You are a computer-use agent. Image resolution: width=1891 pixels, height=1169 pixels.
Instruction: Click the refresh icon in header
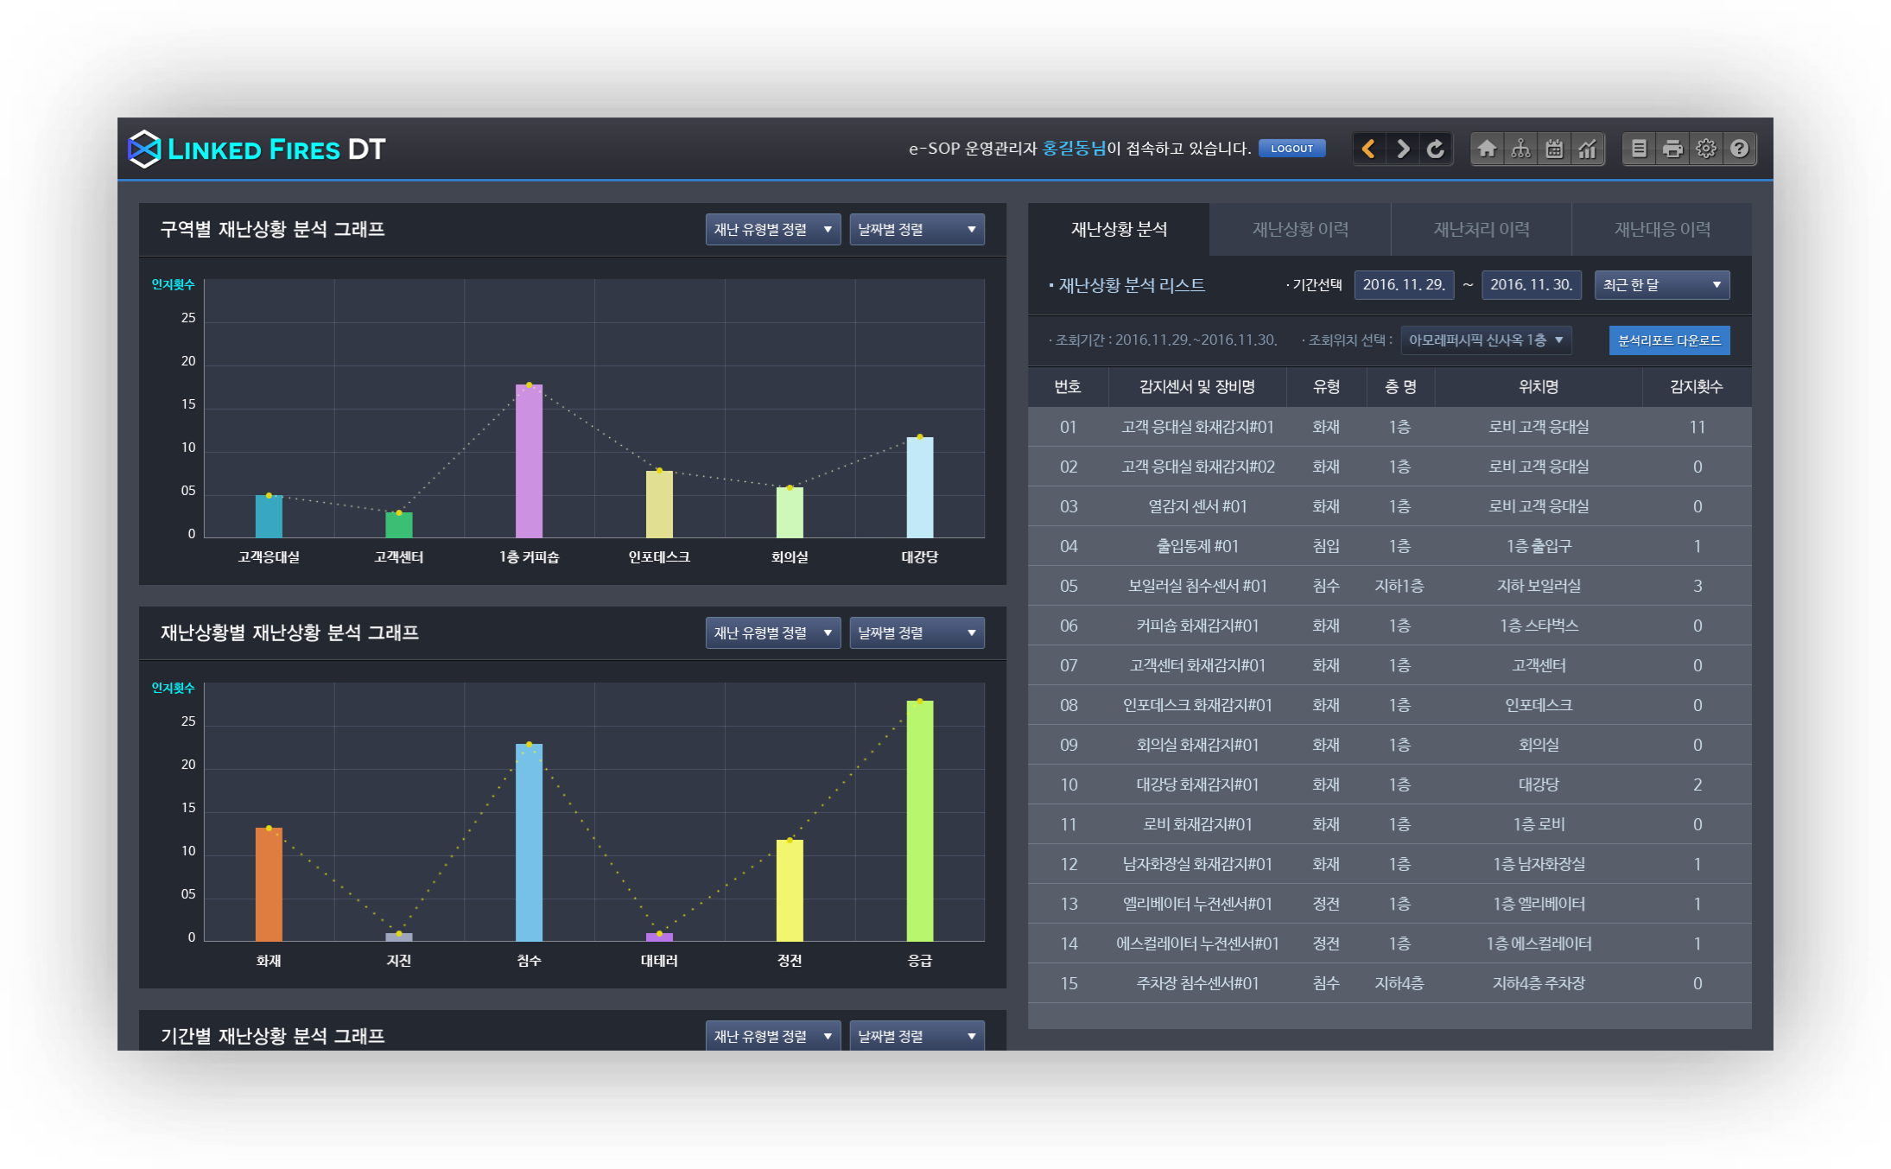[x=1436, y=149]
